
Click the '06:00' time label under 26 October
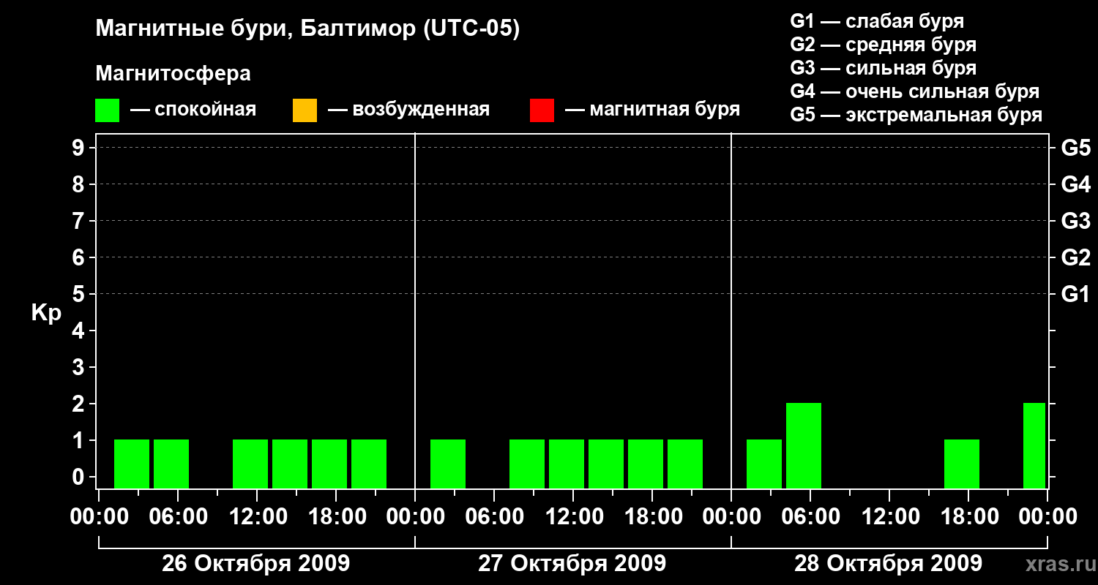178,517
